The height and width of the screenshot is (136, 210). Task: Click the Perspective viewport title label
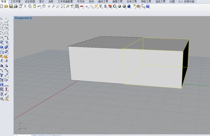pyautogui.click(x=22, y=18)
